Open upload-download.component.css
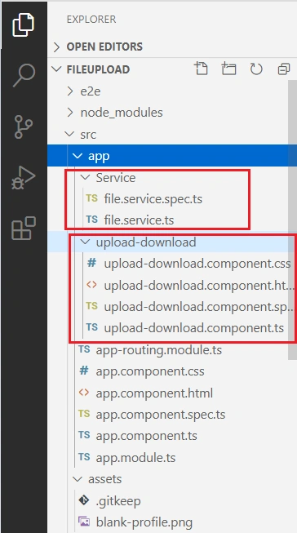 point(197,264)
